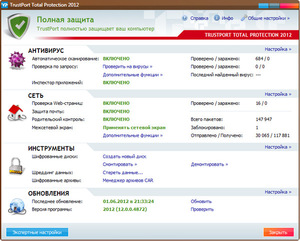
Task: Click the Закрыть button
Action: pos(278,232)
